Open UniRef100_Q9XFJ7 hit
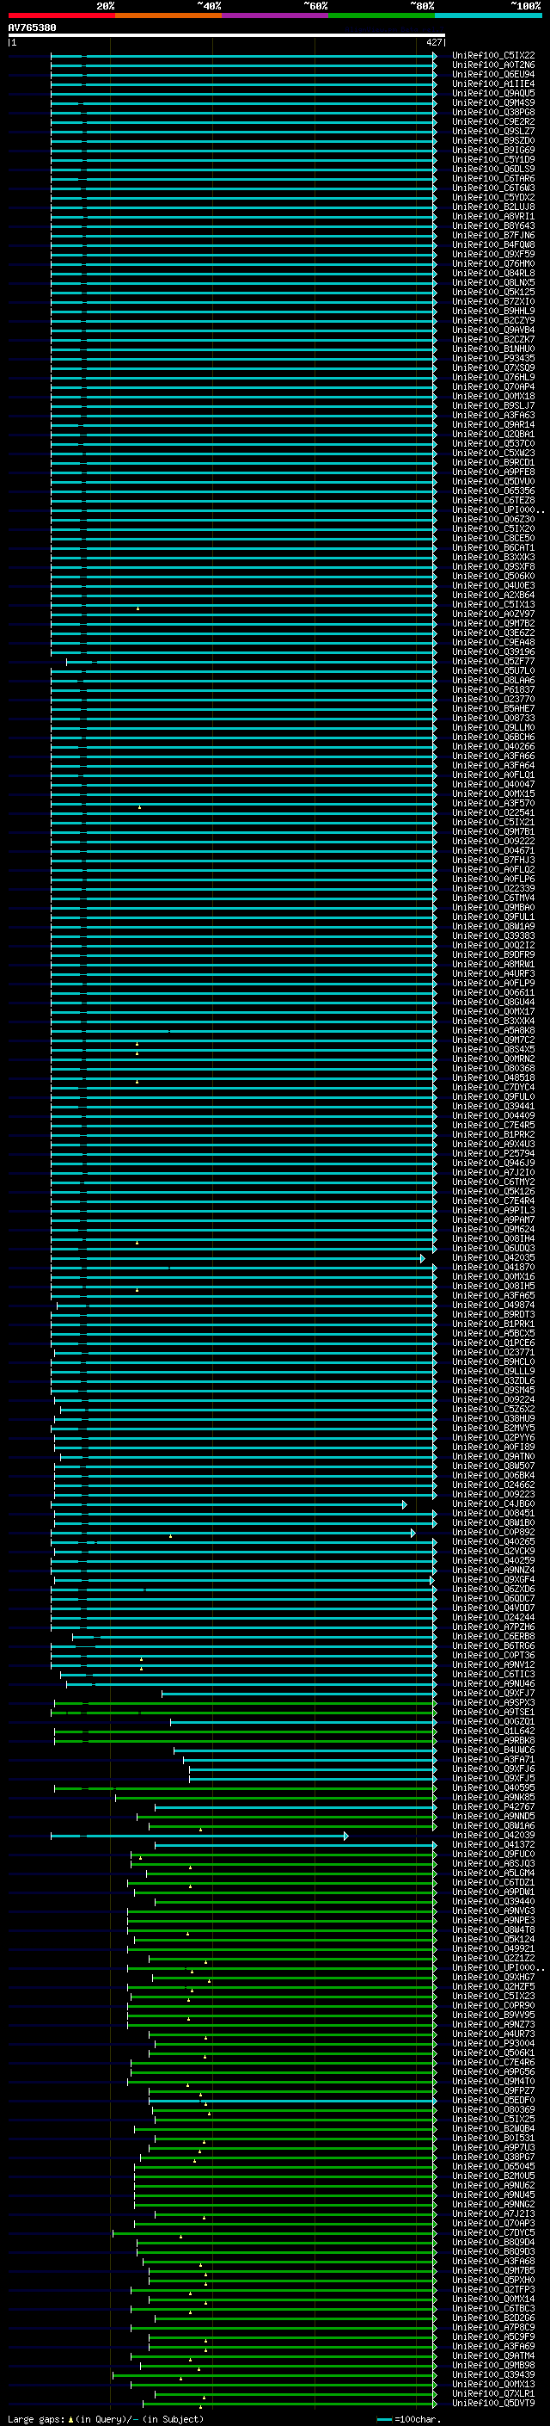Screen dimensions: 550x2426 [493, 1694]
